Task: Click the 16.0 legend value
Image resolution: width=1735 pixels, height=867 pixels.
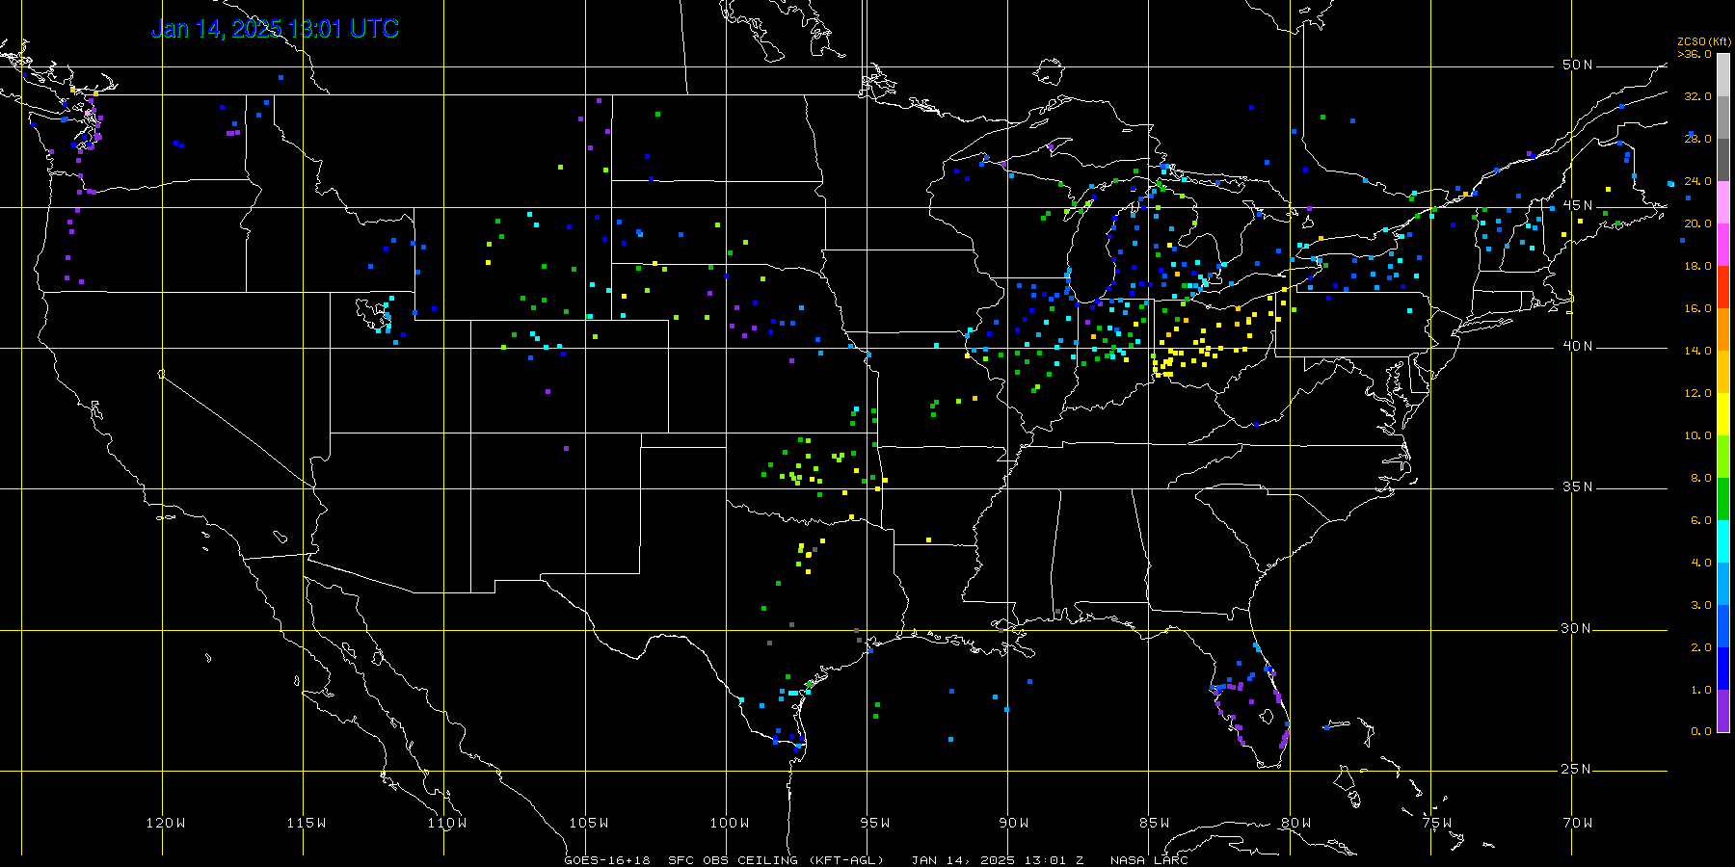Action: 1698,308
